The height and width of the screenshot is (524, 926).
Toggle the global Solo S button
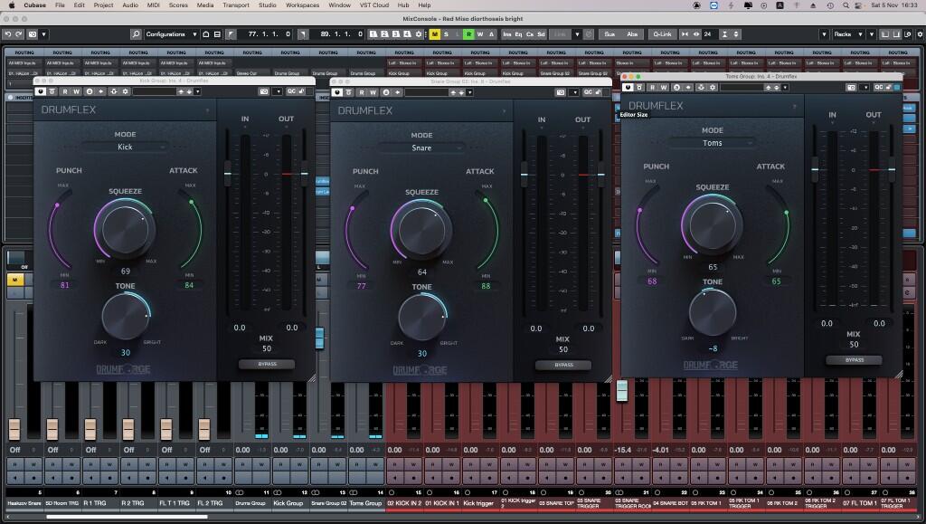pos(446,34)
